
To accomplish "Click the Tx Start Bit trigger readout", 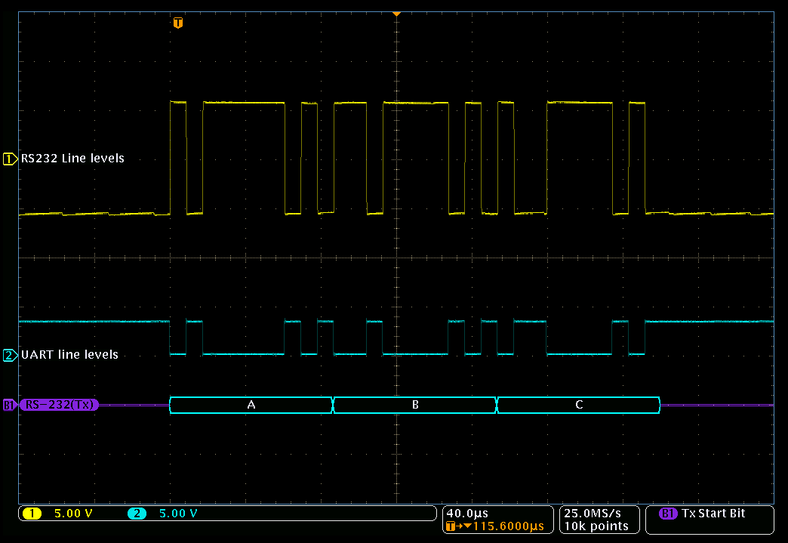I will [713, 514].
